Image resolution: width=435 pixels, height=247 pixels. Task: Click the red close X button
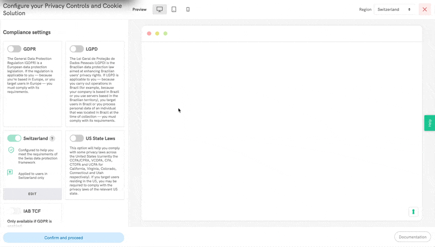pos(425,9)
